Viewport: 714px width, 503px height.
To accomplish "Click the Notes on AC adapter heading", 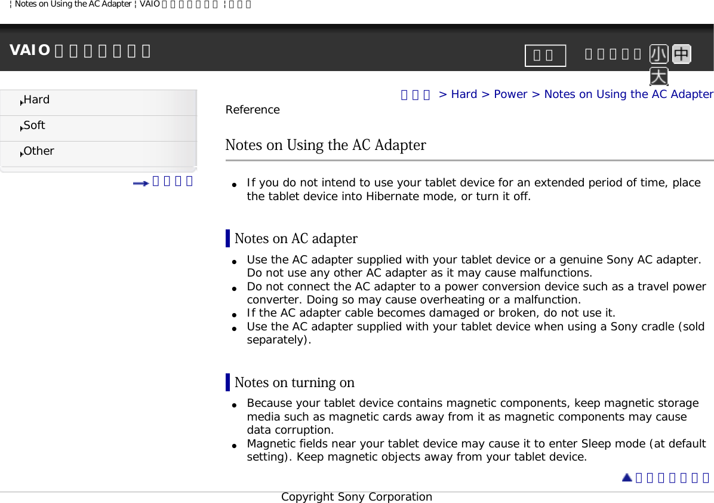I will coord(296,238).
